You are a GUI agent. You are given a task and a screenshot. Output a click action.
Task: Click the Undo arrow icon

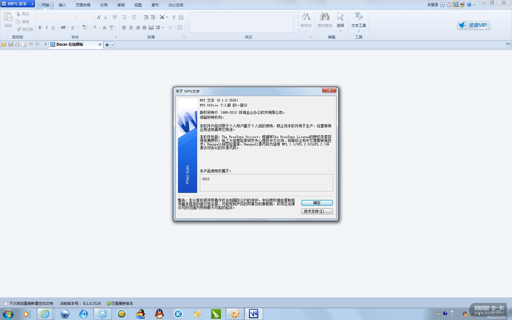click(31, 44)
